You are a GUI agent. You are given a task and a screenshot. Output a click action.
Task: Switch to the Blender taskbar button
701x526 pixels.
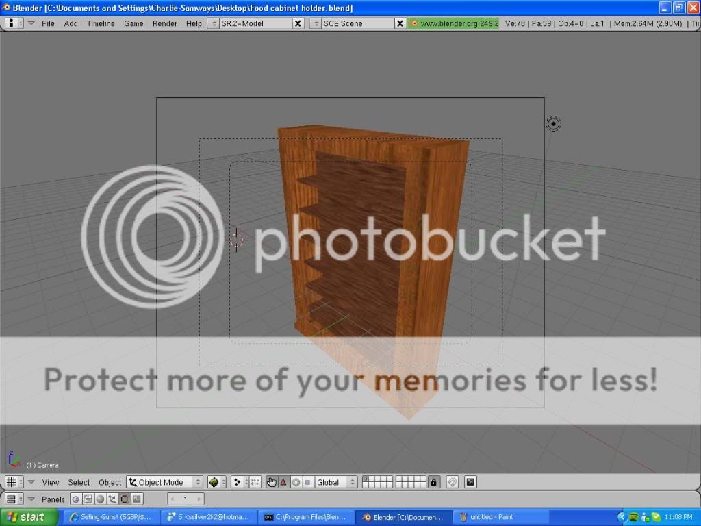pyautogui.click(x=403, y=517)
